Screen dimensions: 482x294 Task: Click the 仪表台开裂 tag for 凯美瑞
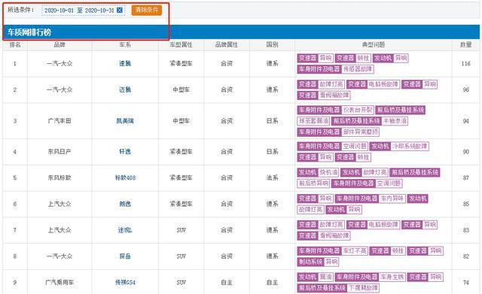(x=357, y=110)
